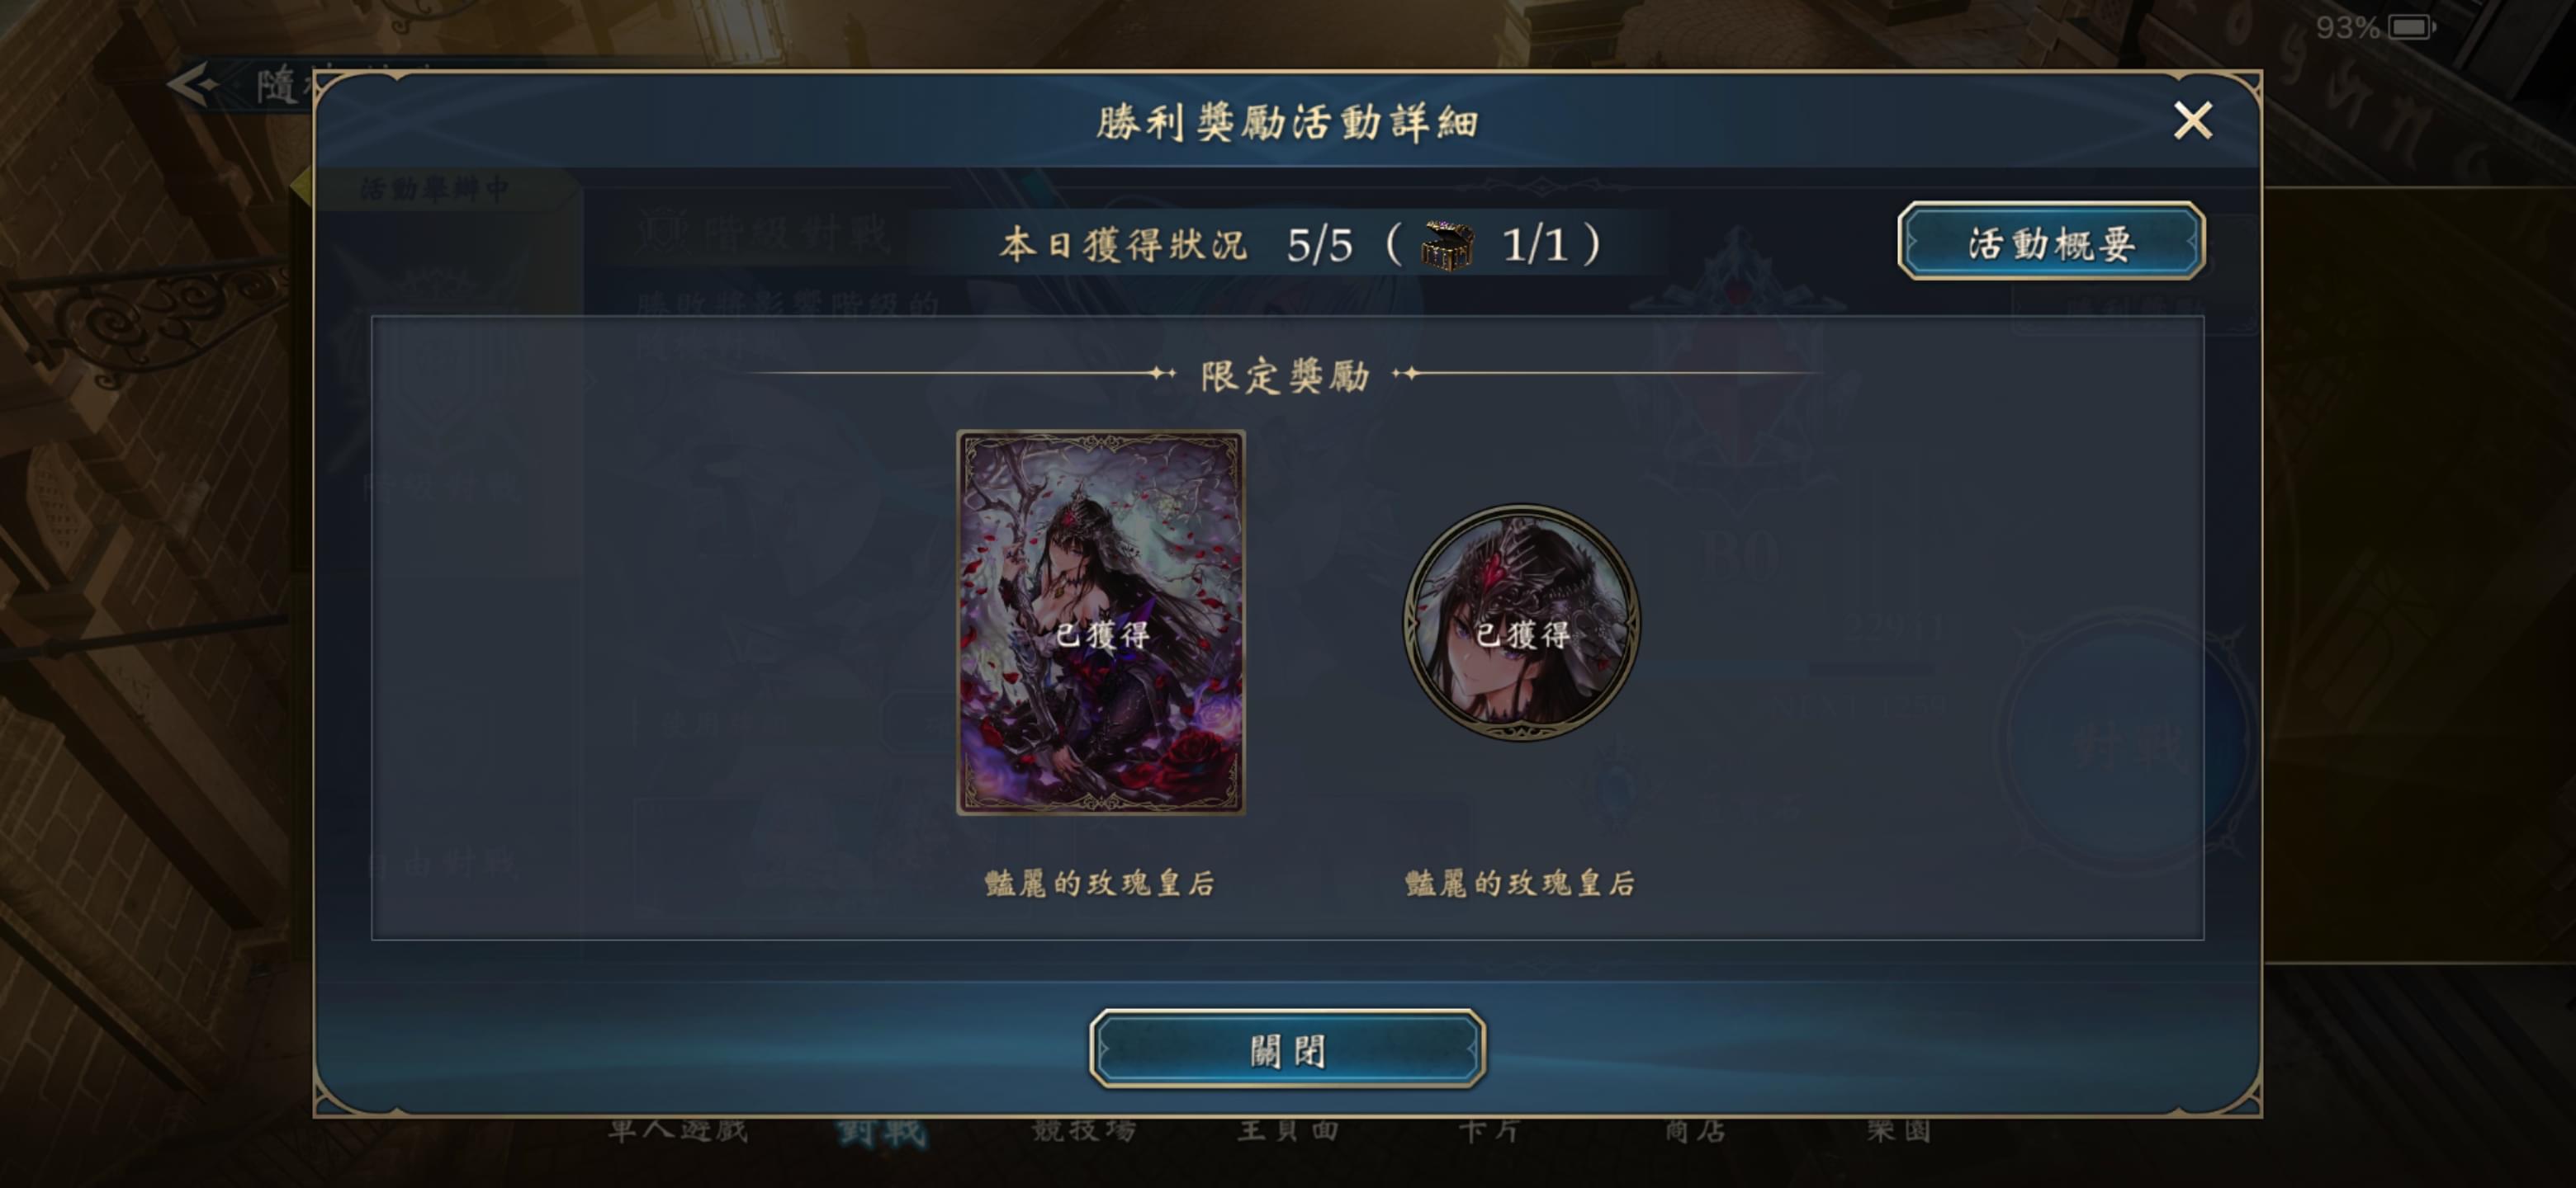
Task: Go back using the top-left arrow
Action: (x=192, y=85)
